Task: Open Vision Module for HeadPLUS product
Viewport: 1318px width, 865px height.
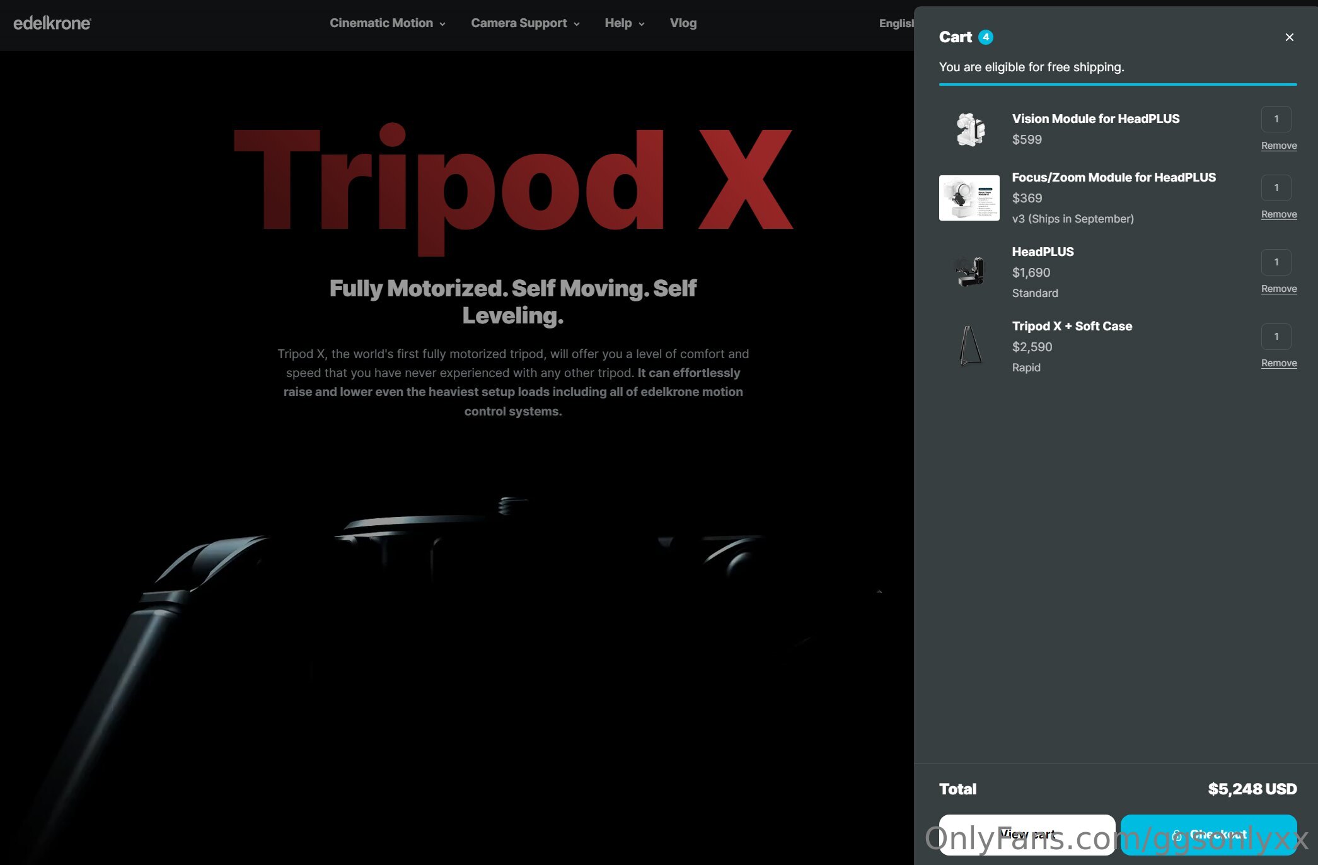Action: tap(1095, 119)
